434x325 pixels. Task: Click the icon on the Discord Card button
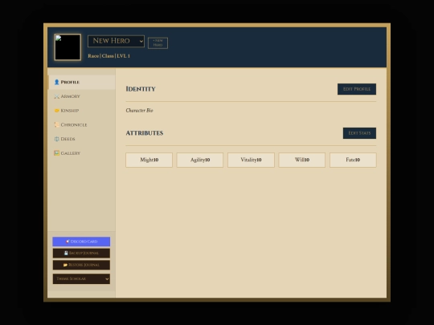click(68, 242)
